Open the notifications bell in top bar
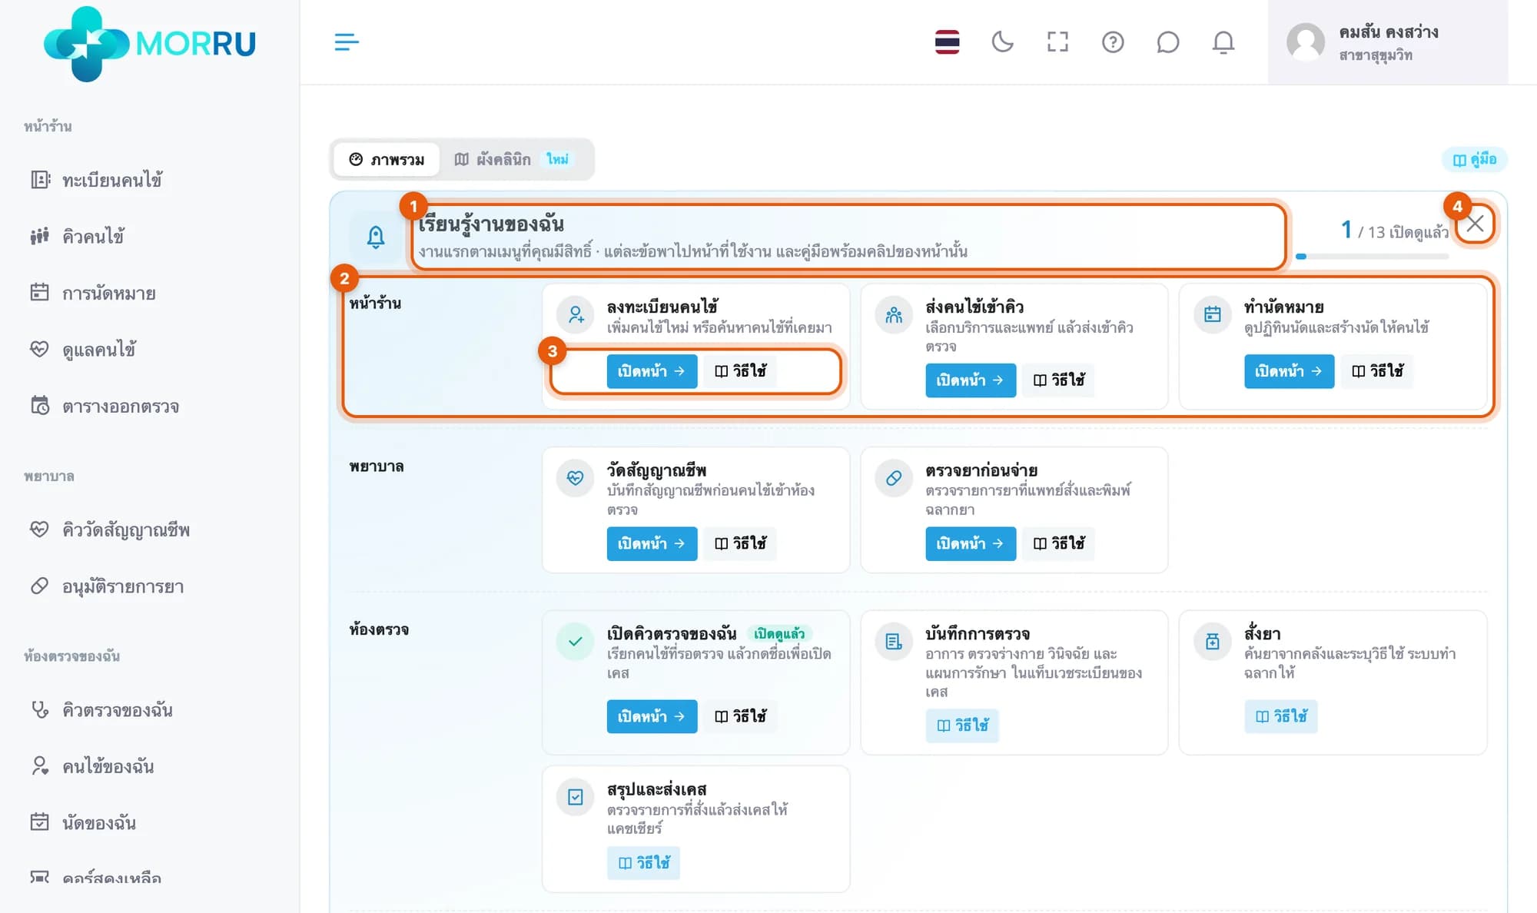The image size is (1537, 913). 1223,41
